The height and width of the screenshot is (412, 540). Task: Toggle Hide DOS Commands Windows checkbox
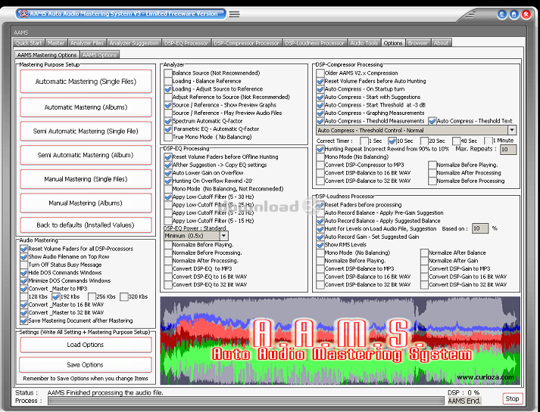click(24, 272)
